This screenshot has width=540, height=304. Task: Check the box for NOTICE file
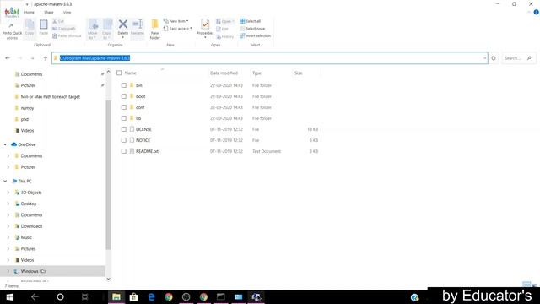[x=124, y=140]
